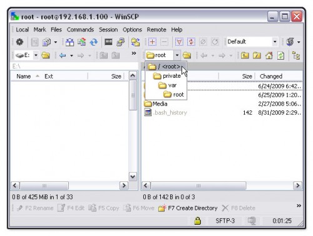Viewport: 313px width, 236px height.
Task: Select var folder in path dropdown
Action: coord(166,85)
